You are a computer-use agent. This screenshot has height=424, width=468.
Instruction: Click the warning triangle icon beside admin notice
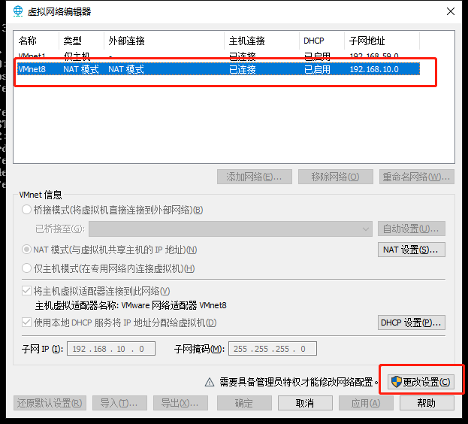point(210,382)
